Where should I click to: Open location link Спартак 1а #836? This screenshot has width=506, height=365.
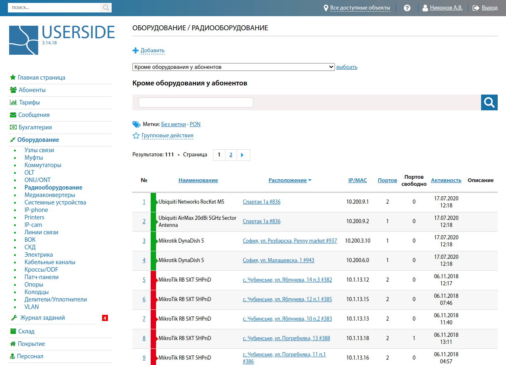pyautogui.click(x=262, y=202)
